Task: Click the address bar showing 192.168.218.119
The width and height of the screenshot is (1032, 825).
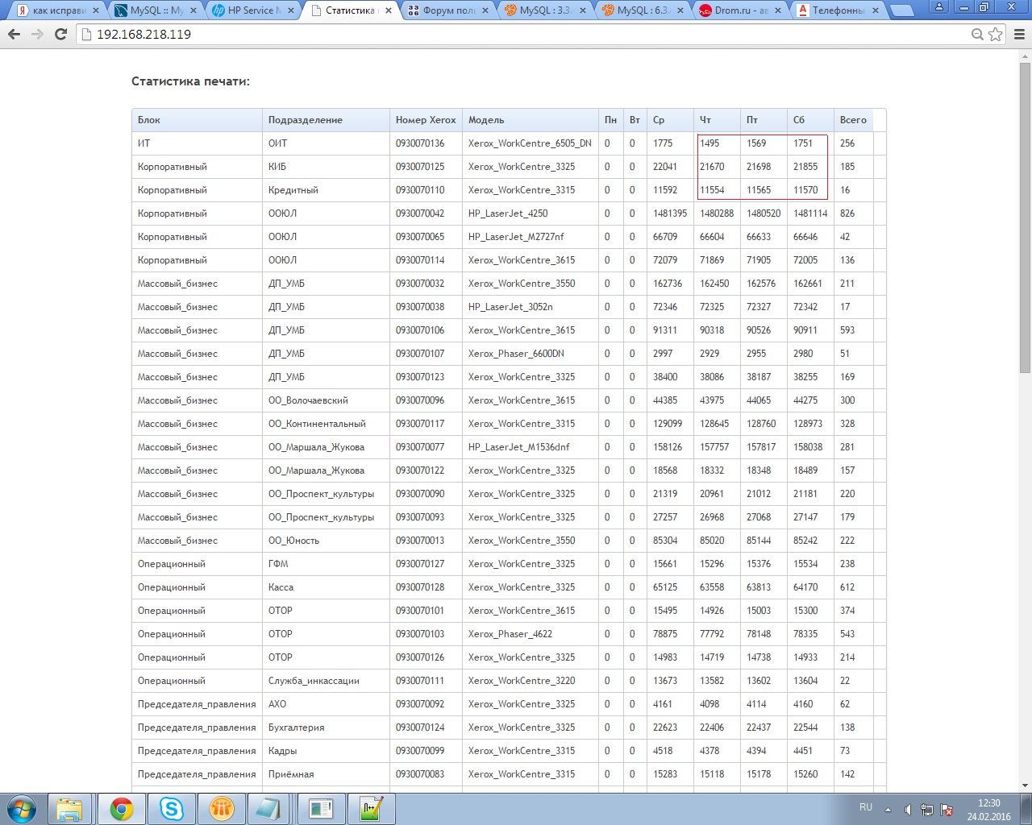Action: point(524,35)
